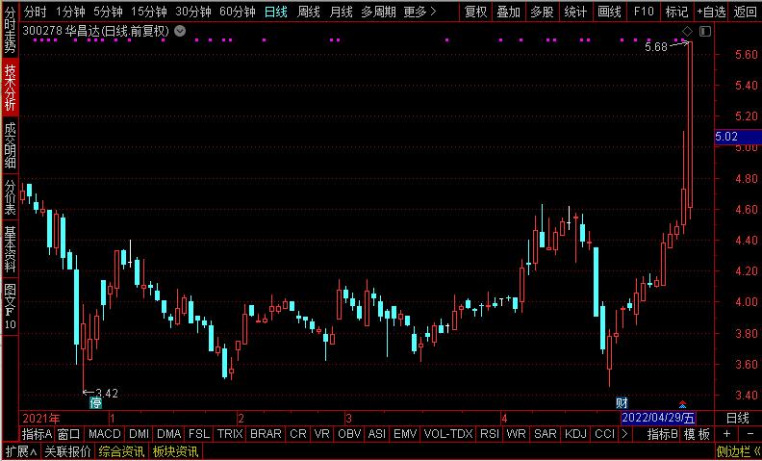The height and width of the screenshot is (461, 762).
Task: Click the 叠加 overlay button
Action: tap(509, 12)
